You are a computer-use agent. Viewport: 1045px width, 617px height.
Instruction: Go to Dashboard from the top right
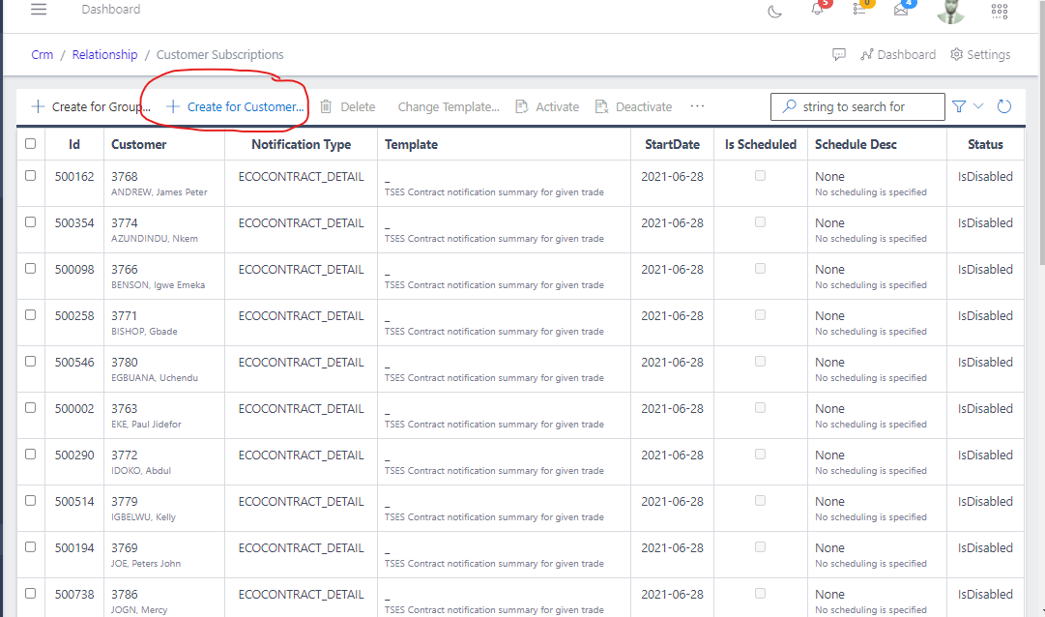pos(898,54)
